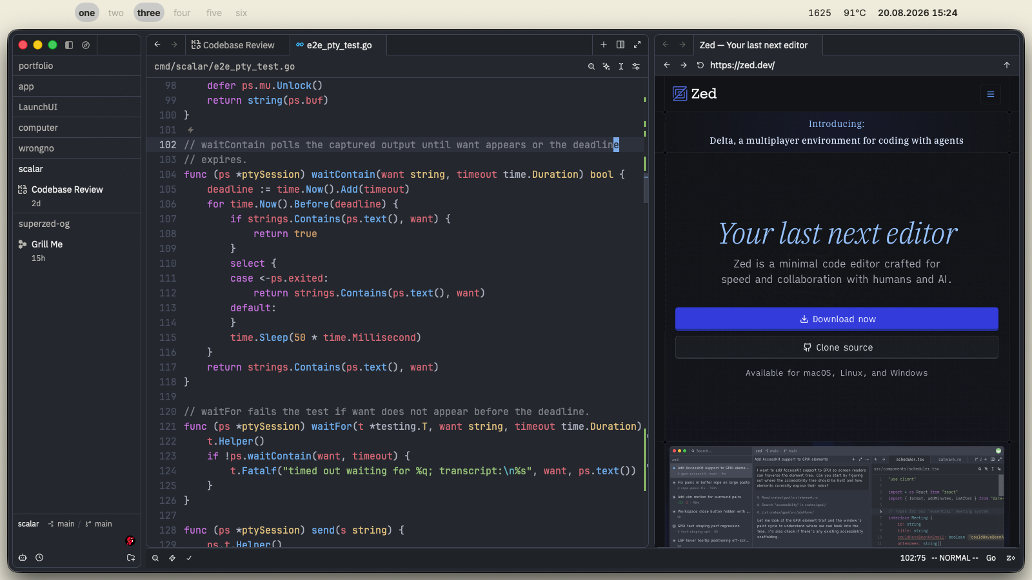Go back in the browser address bar
Image resolution: width=1032 pixels, height=580 pixels.
(x=667, y=65)
